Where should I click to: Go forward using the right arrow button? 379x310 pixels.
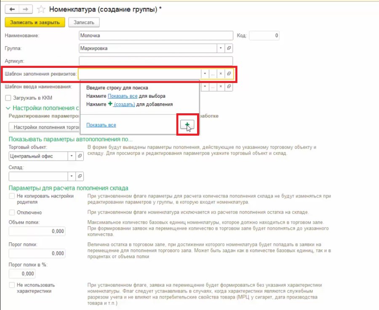[26, 9]
